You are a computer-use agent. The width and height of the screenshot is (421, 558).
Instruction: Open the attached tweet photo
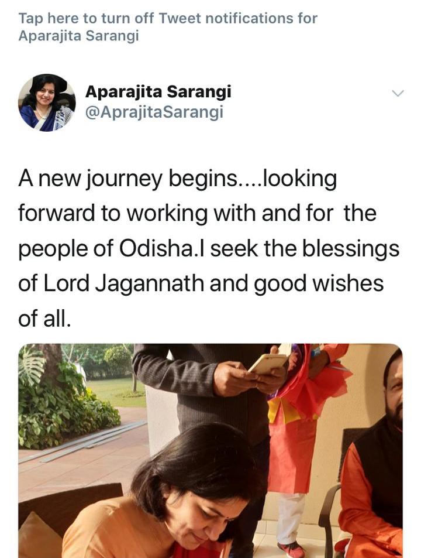tap(210, 450)
